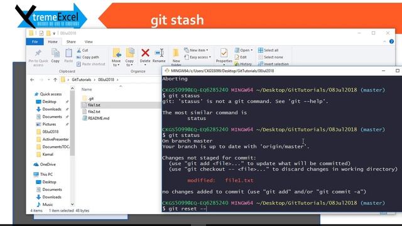Click This PC in navigation pane

(46, 175)
